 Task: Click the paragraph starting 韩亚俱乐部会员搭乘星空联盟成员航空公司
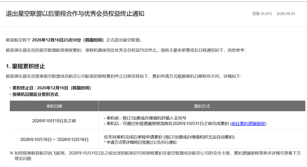point(124,76)
